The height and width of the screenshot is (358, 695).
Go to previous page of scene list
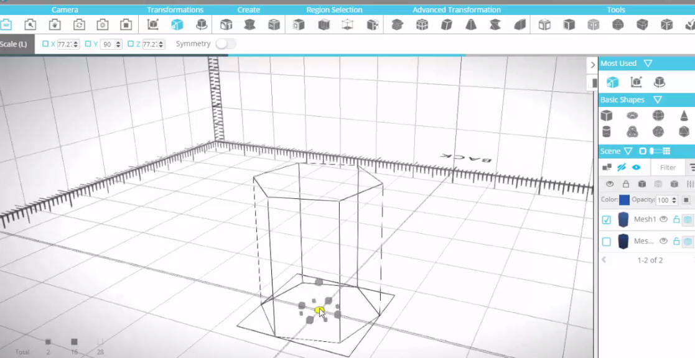click(x=604, y=260)
